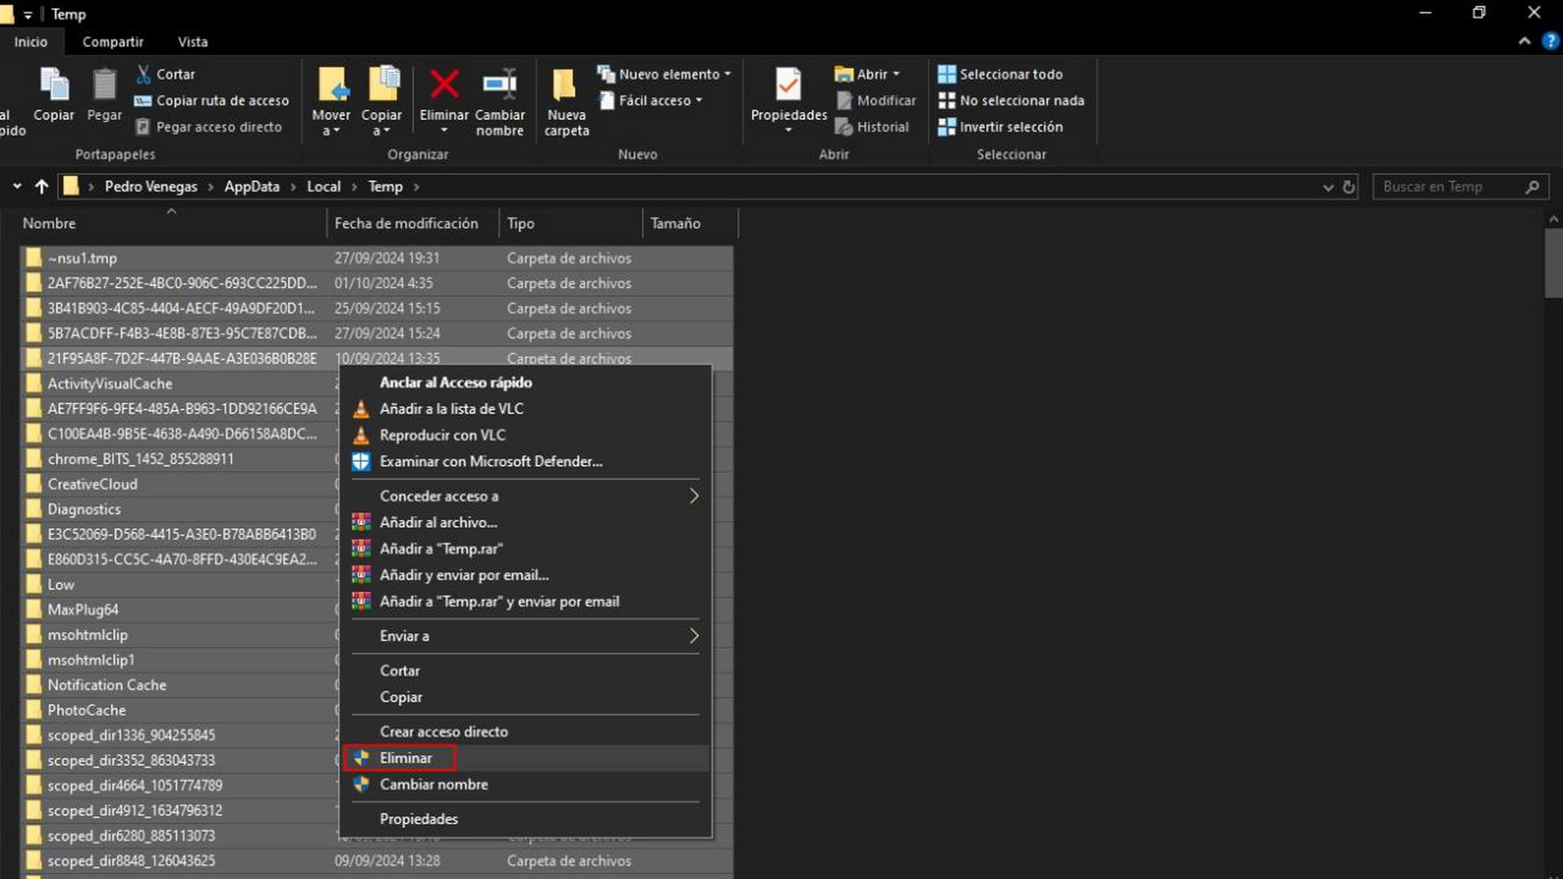
Task: Click the Up arrow navigation button
Action: pos(41,187)
